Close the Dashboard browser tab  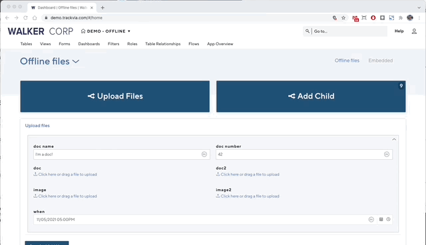click(x=92, y=7)
